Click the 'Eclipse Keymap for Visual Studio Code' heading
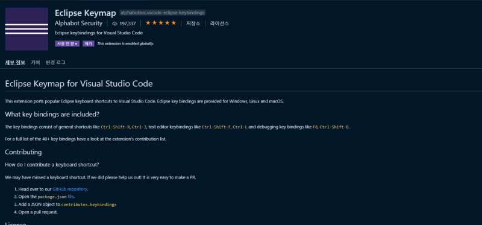This screenshot has height=225, width=482. 79,84
